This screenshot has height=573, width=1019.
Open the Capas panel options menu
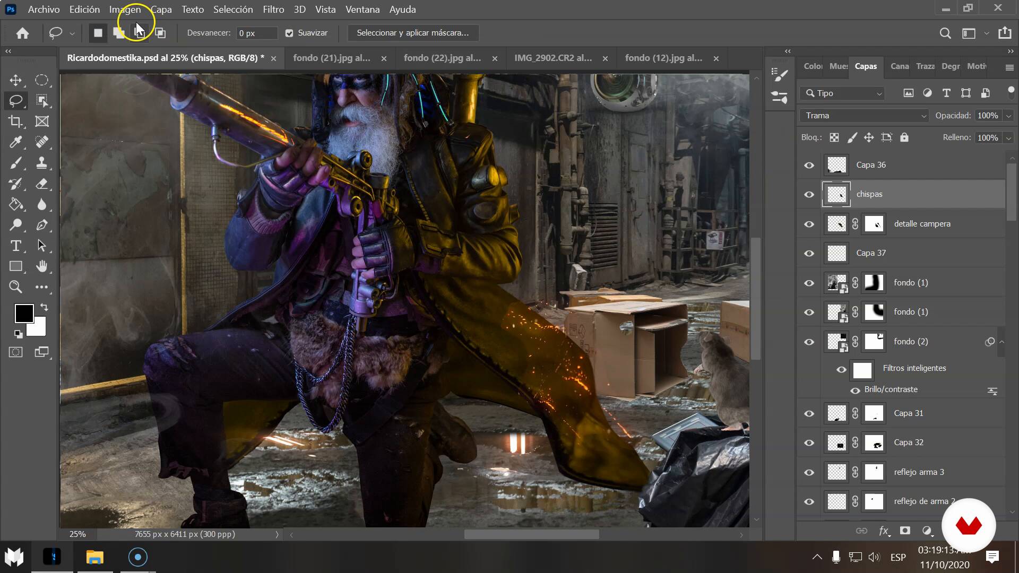coord(1009,67)
